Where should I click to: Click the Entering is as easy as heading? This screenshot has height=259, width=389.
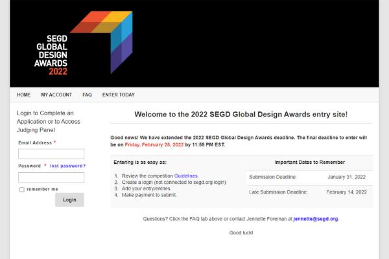[x=140, y=163]
